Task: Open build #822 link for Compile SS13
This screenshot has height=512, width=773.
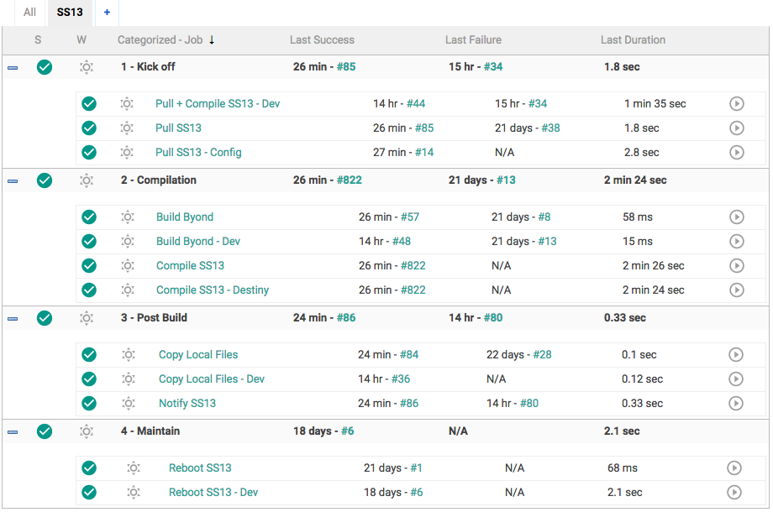Action: pos(413,266)
